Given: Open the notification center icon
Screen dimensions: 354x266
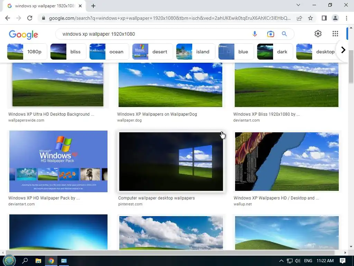Looking at the screenshot, I should [x=343, y=261].
